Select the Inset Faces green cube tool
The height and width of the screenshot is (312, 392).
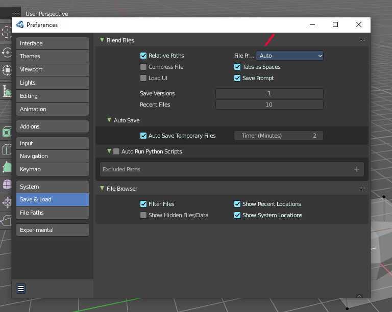7,132
